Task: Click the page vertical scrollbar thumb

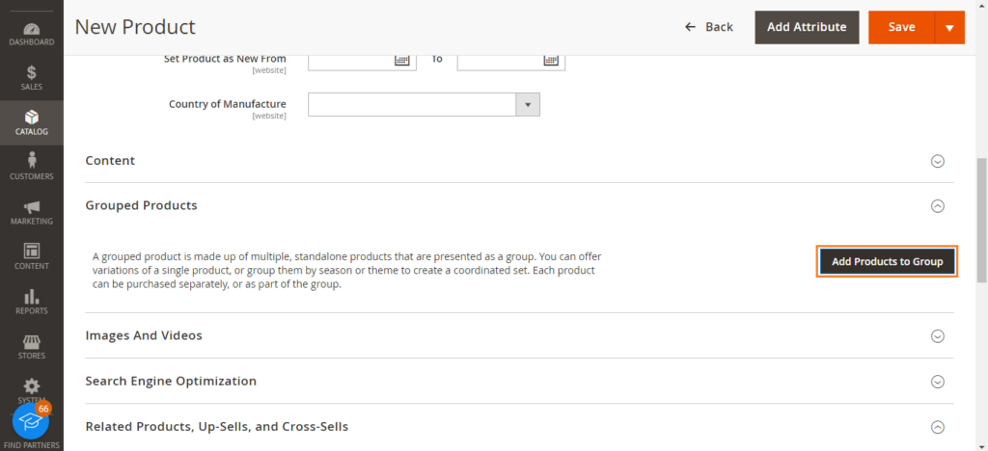Action: pyautogui.click(x=981, y=220)
